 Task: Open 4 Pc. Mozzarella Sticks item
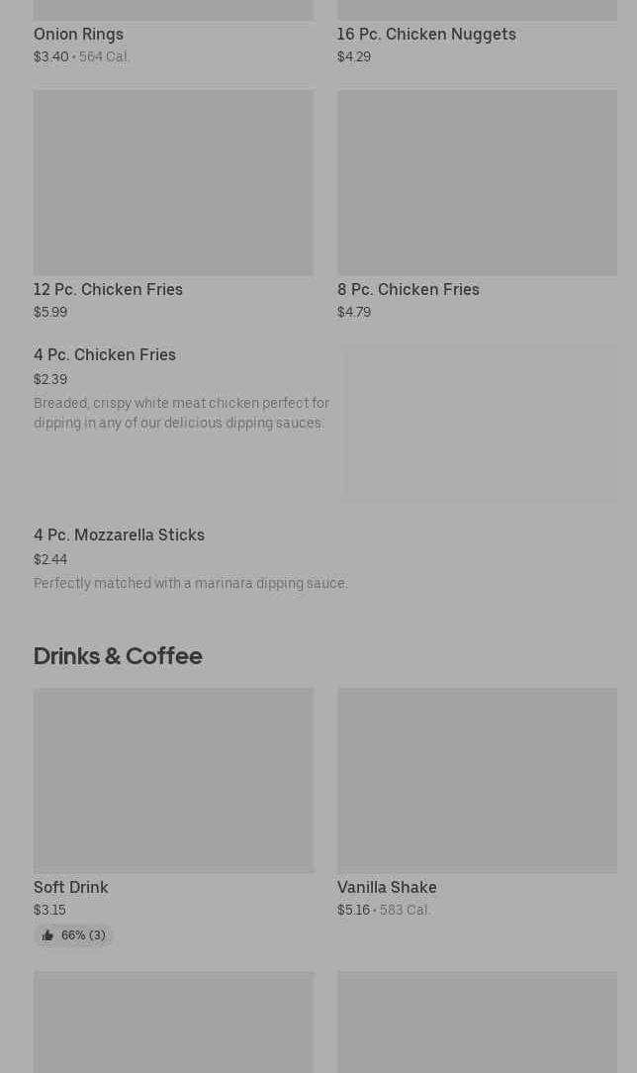[x=325, y=558]
